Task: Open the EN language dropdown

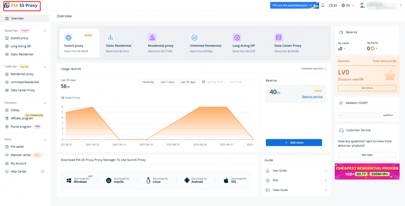Action: [348, 5]
